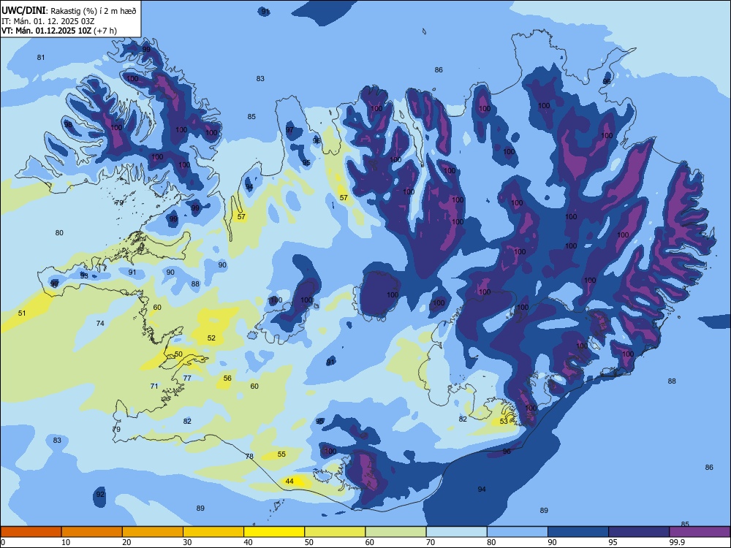Click the '53' humidity value on the map
This screenshot has height=548, width=731.
click(x=504, y=422)
